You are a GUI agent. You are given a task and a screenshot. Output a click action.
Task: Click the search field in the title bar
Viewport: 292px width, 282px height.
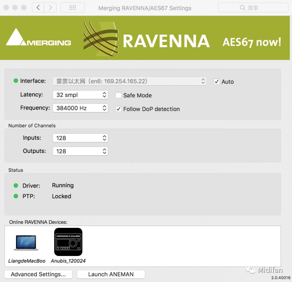click(253, 7)
